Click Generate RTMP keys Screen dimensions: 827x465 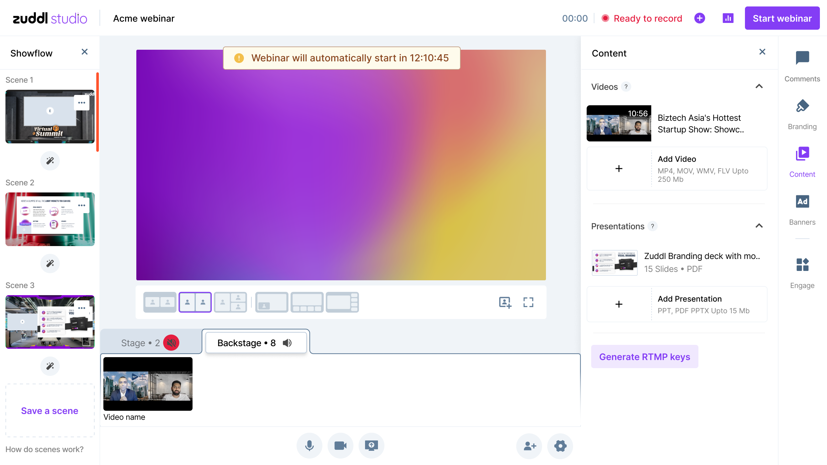pyautogui.click(x=644, y=356)
